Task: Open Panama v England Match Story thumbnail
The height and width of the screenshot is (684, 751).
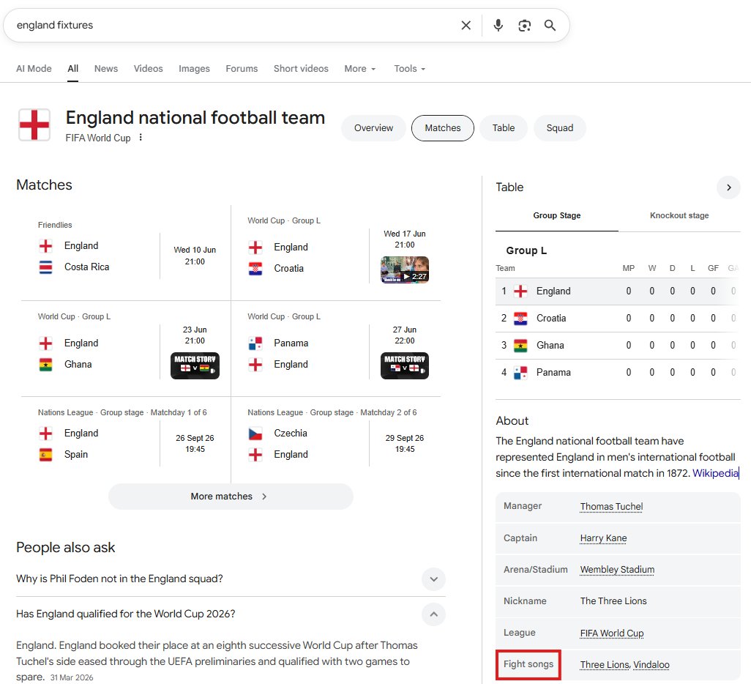Action: tap(405, 365)
